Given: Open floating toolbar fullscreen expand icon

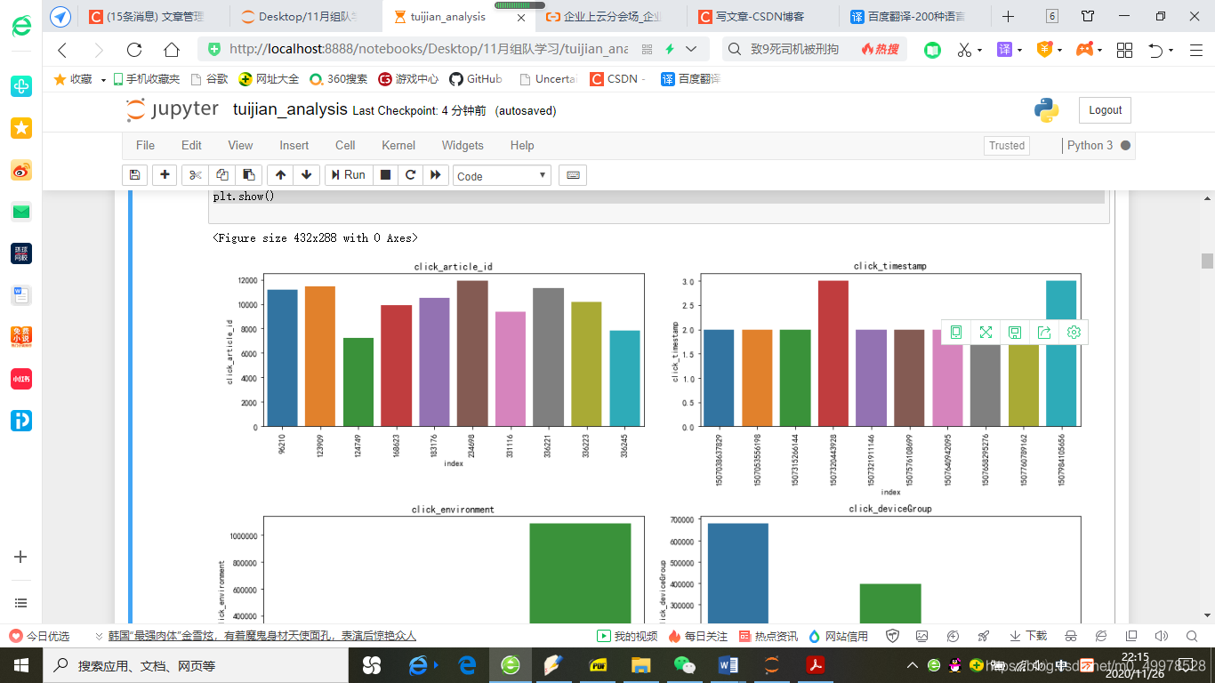Looking at the screenshot, I should pos(986,333).
